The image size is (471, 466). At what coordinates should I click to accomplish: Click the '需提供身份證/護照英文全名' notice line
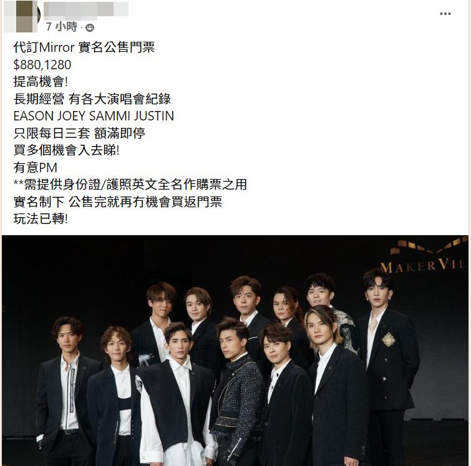coord(130,185)
